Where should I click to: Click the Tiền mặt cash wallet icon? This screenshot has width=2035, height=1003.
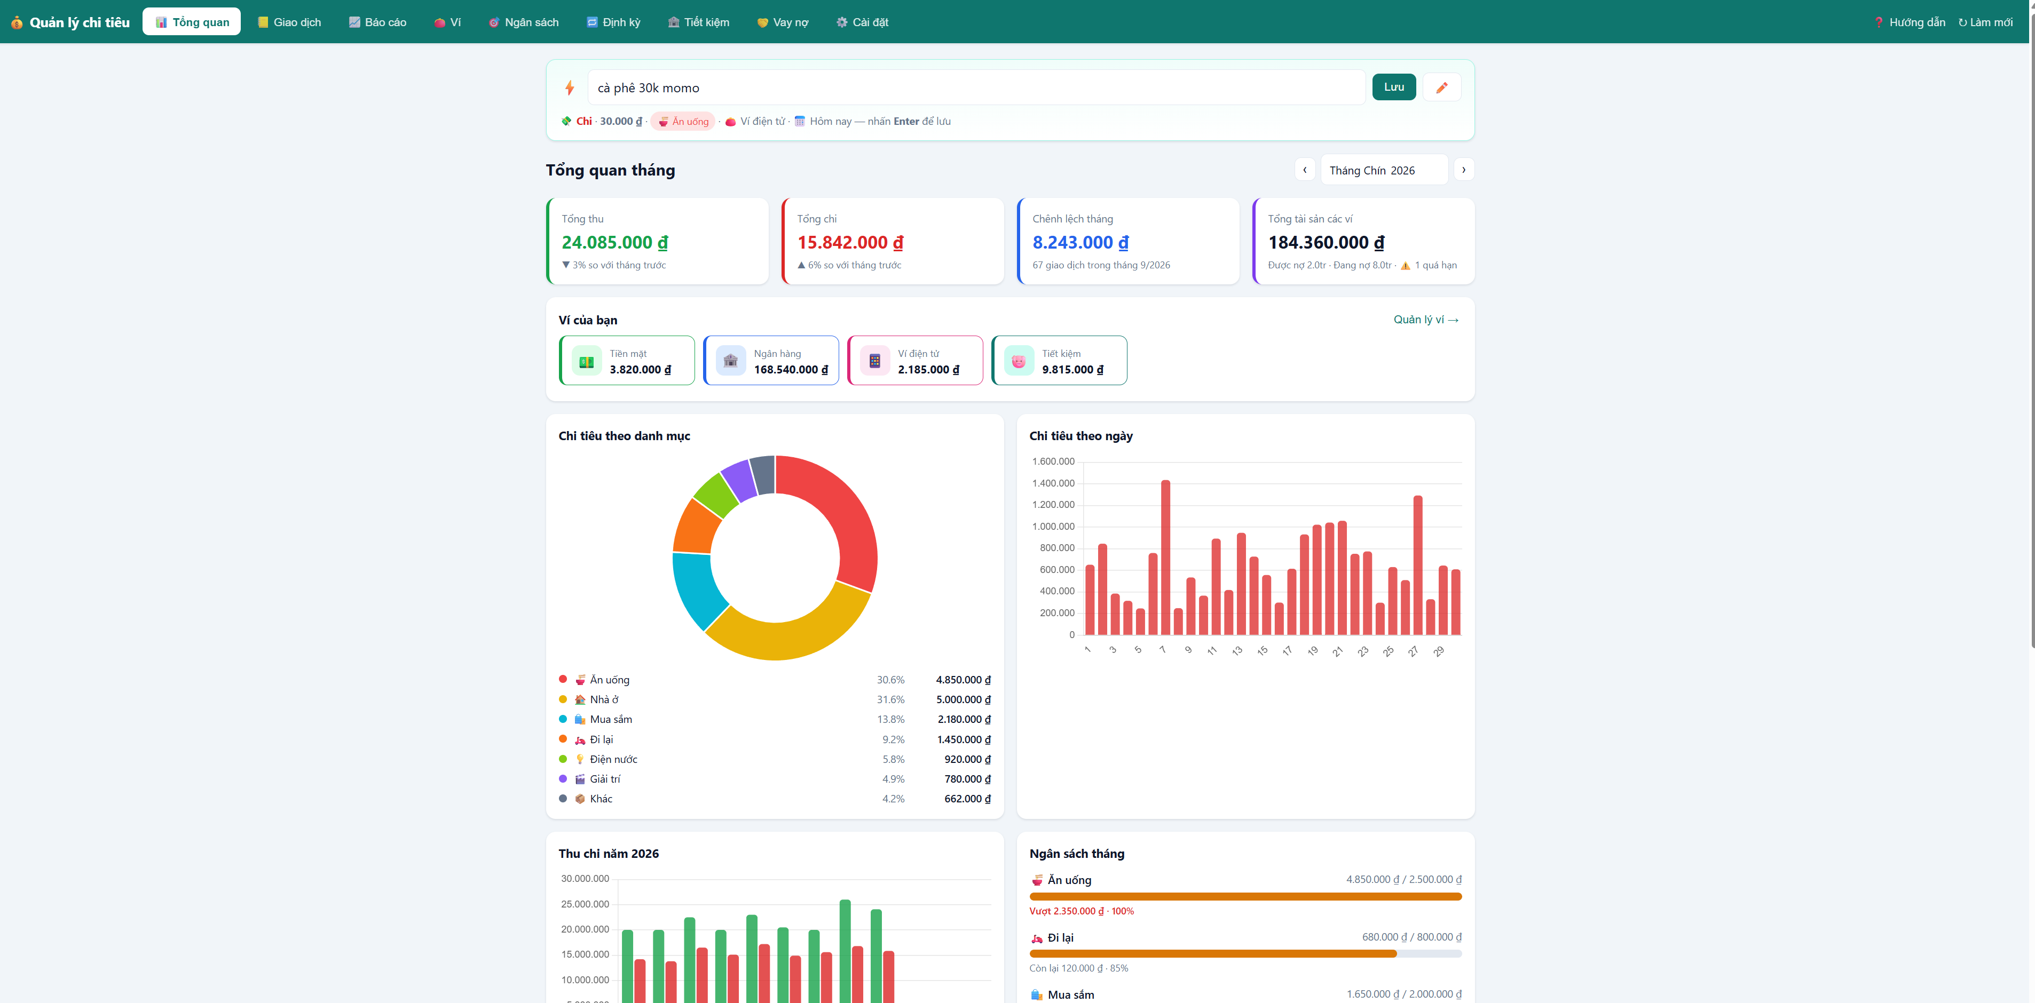pyautogui.click(x=586, y=361)
